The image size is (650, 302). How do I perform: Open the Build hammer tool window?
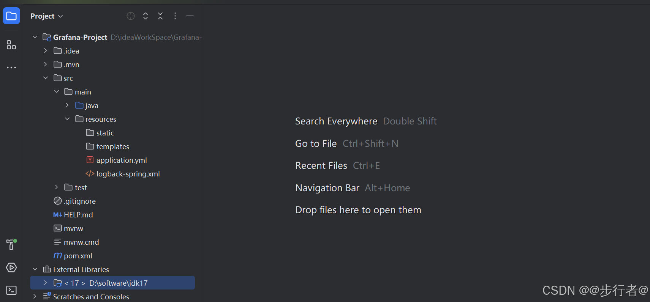point(11,244)
